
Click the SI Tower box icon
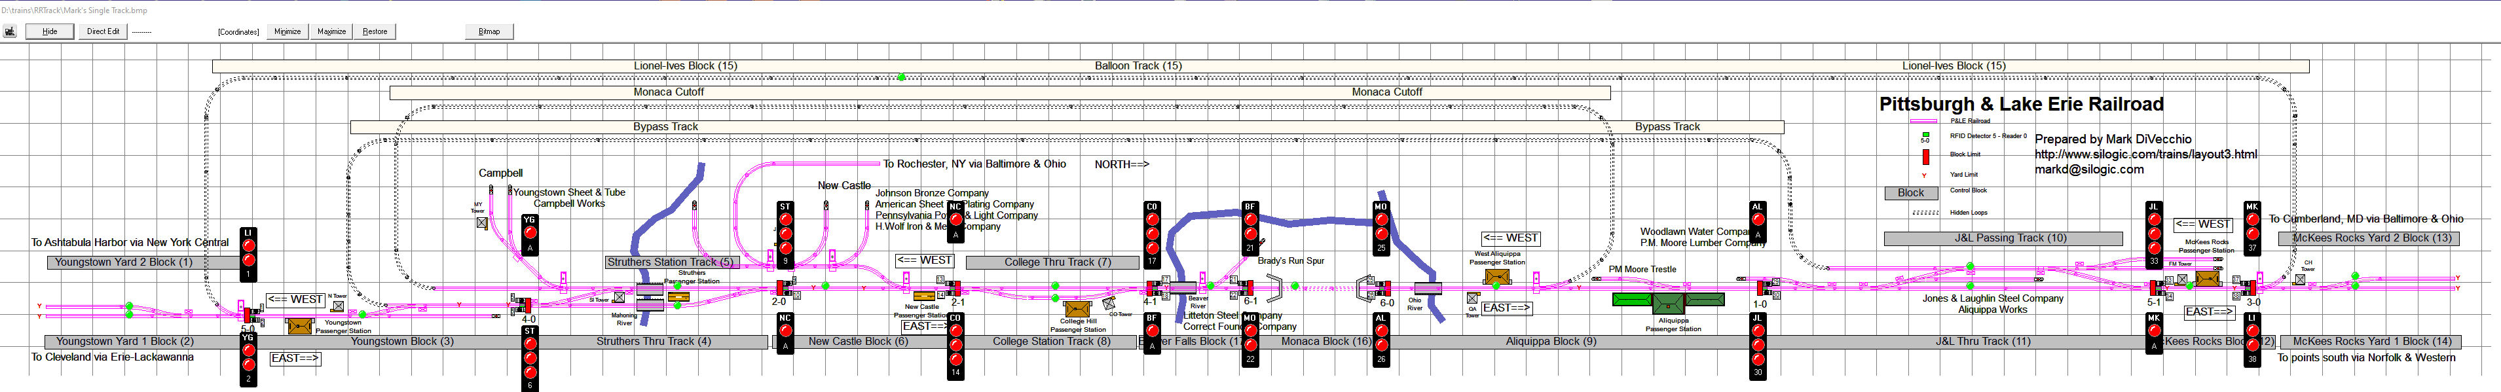point(618,298)
